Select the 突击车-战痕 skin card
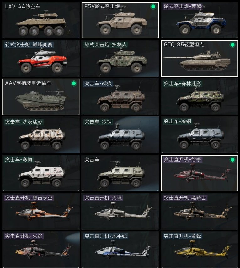The width and height of the screenshot is (240, 268). [x=120, y=97]
